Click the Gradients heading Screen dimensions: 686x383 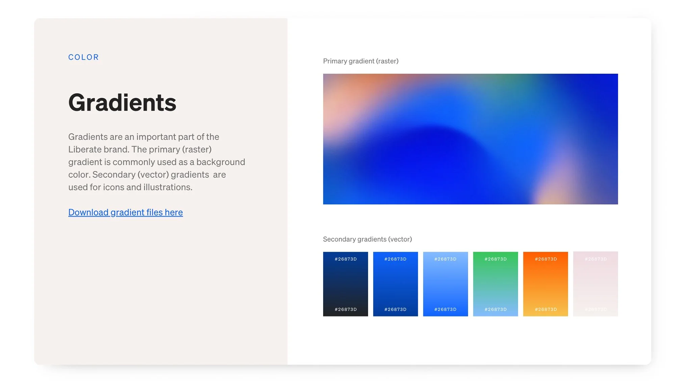(122, 102)
